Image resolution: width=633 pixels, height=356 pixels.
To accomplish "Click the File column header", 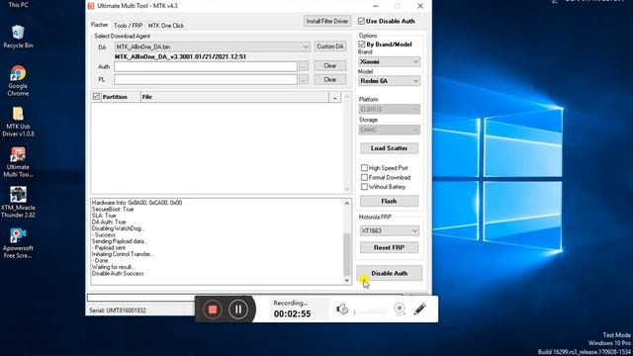I will [234, 97].
